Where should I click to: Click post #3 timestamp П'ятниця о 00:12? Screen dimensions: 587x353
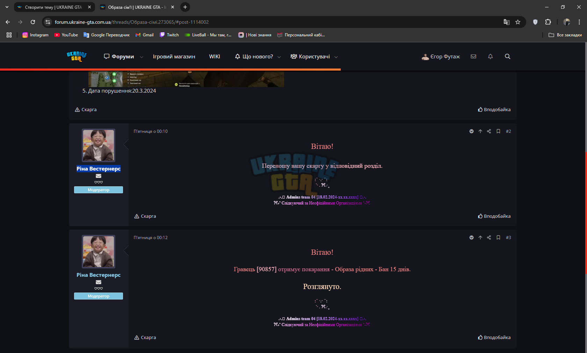151,238
